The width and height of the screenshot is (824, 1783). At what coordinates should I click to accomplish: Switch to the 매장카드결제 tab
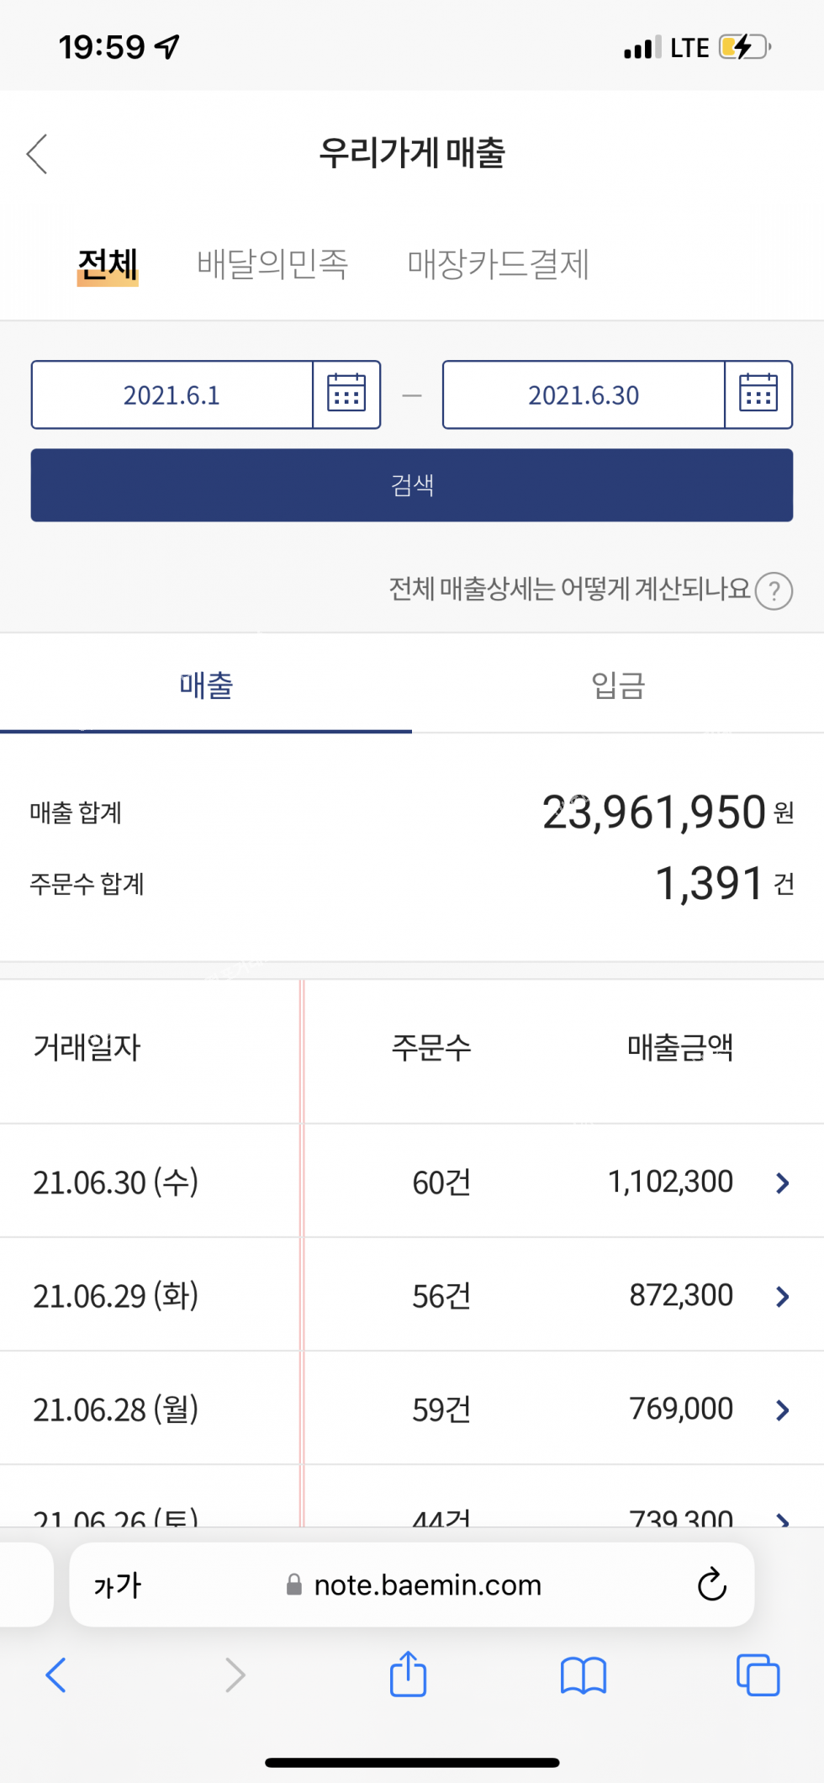498,264
